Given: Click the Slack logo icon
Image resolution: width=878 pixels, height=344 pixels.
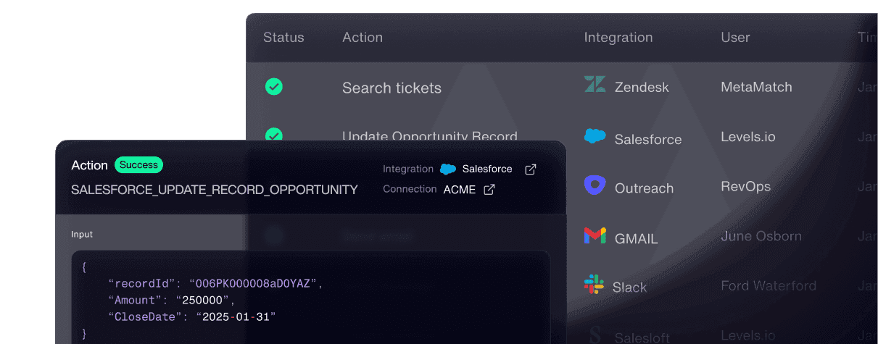Looking at the screenshot, I should point(594,285).
